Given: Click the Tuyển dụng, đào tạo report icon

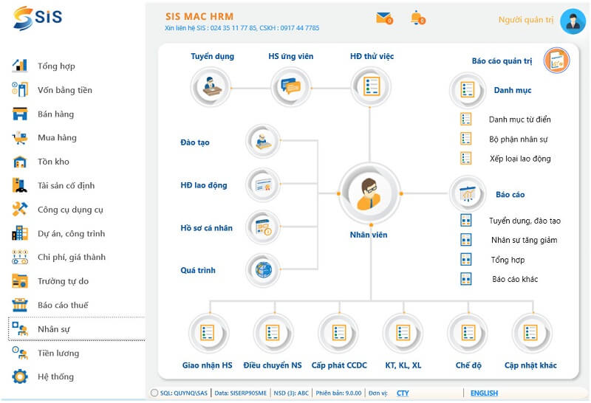Looking at the screenshot, I should [466, 220].
